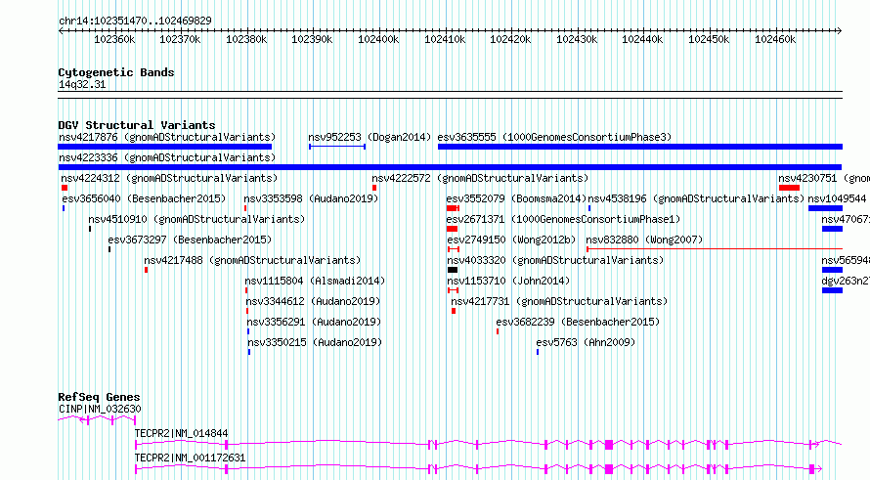
Task: Open the dgv263n27 variant label
Action: tap(846, 281)
